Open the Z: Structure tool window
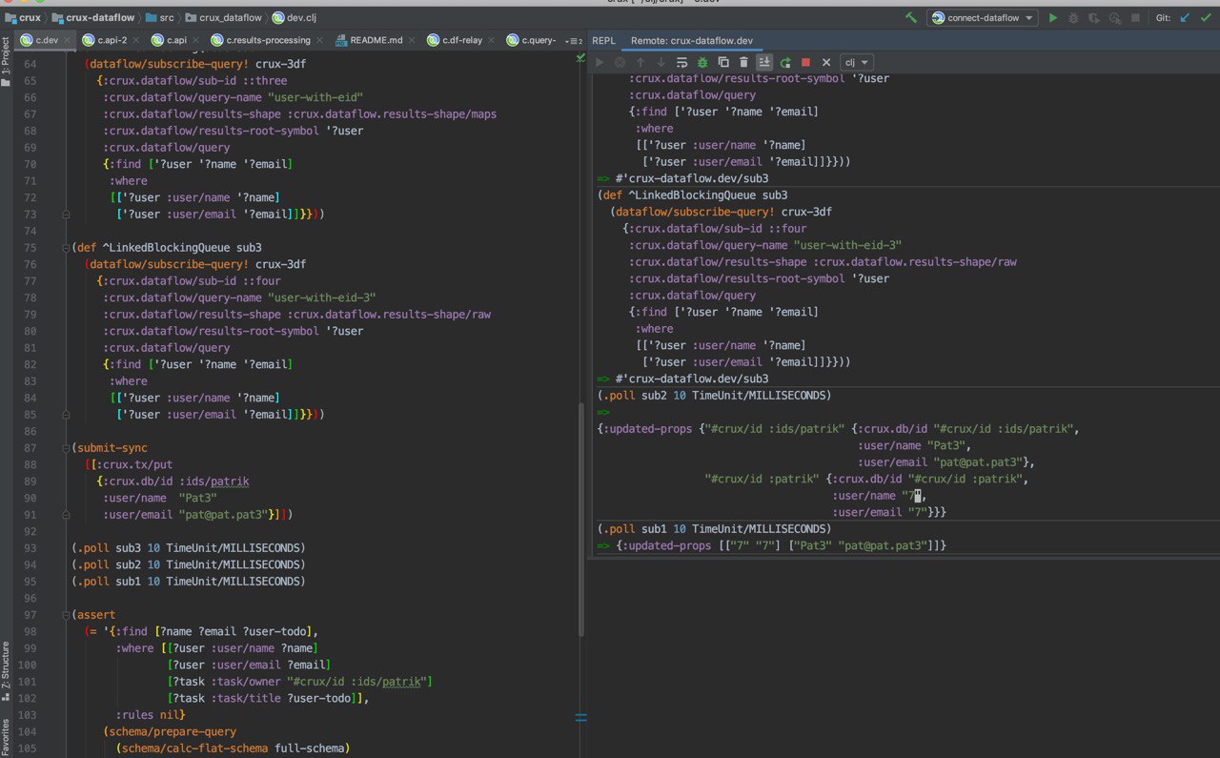The width and height of the screenshot is (1220, 758). pyautogui.click(x=6, y=671)
